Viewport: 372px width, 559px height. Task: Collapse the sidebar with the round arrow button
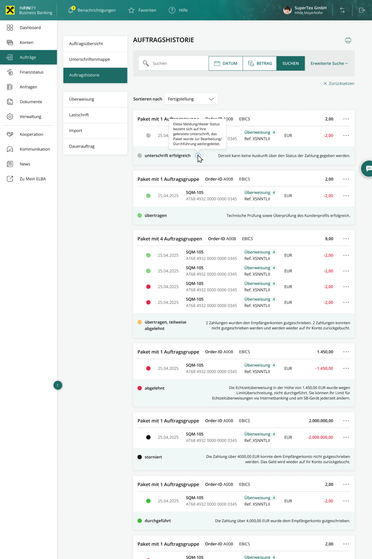tap(58, 385)
